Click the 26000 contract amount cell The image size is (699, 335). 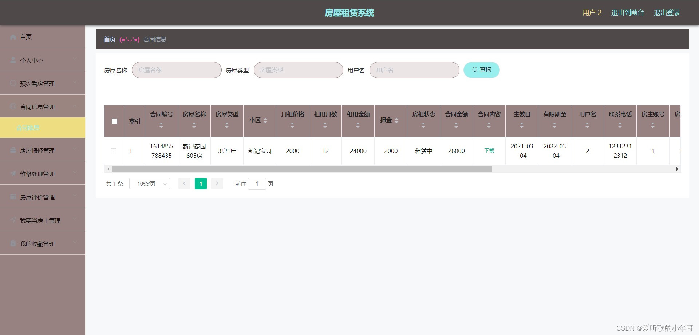(x=457, y=151)
